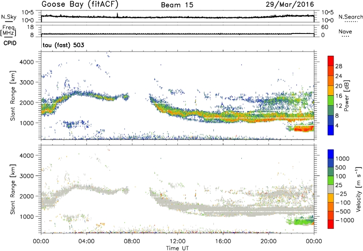Click the blue bottom segment of power colorbar
Viewport: 363px width, 251px height.
tap(331, 130)
